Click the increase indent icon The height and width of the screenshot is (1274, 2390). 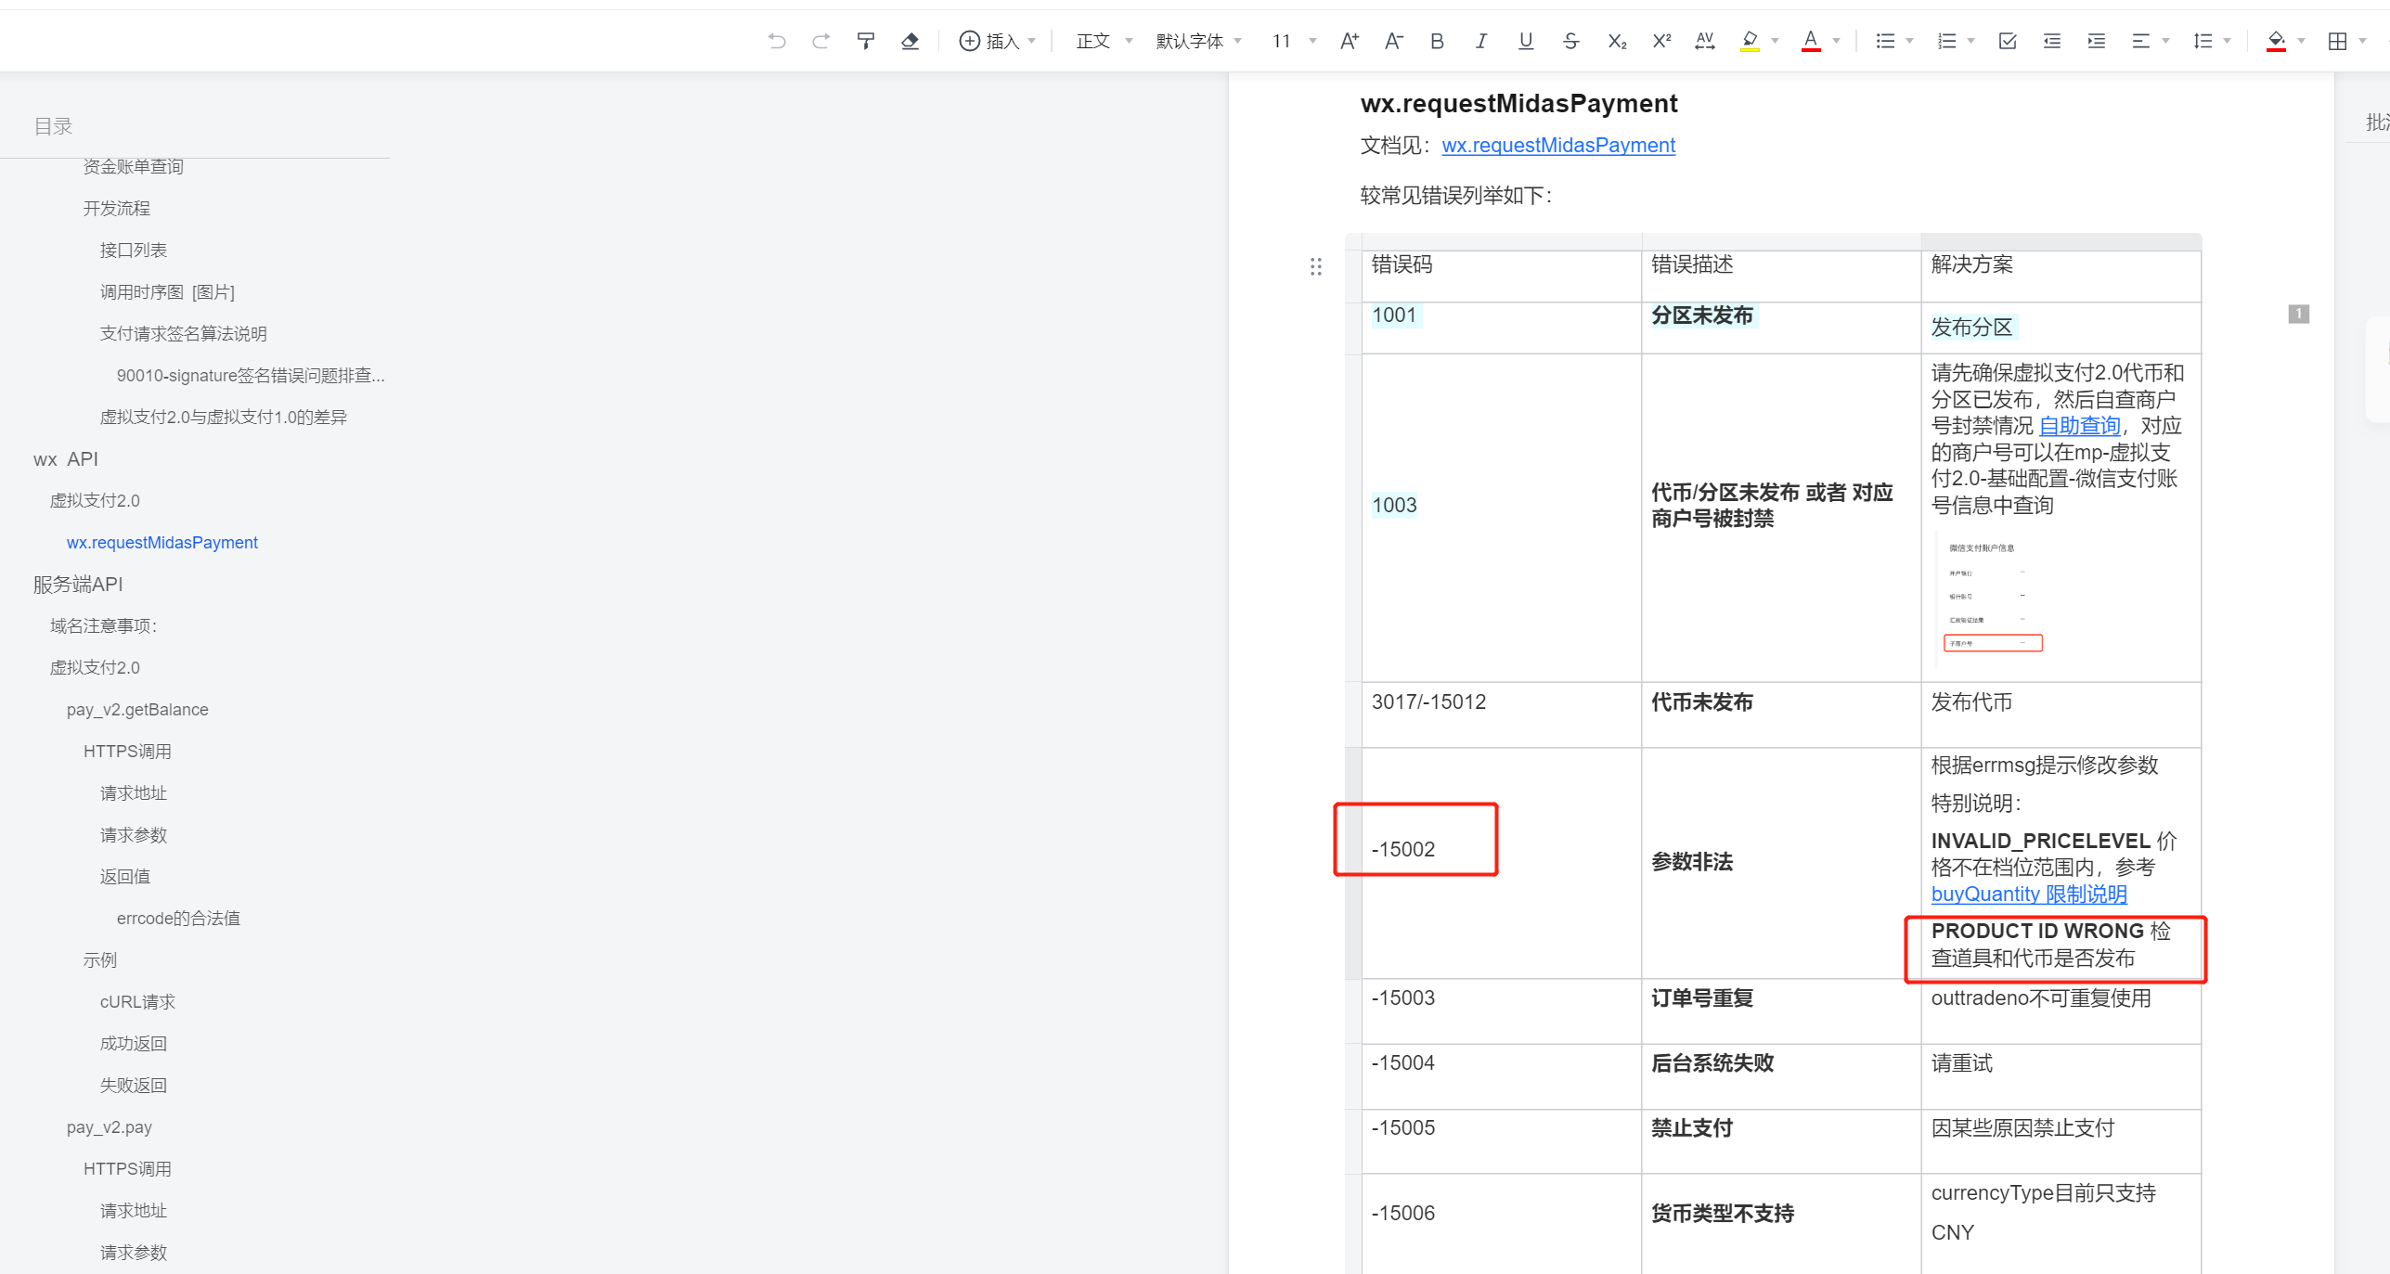[2096, 41]
